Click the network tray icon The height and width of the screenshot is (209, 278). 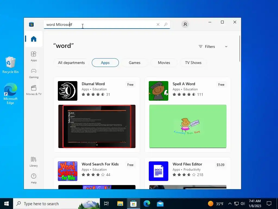coord(236,204)
